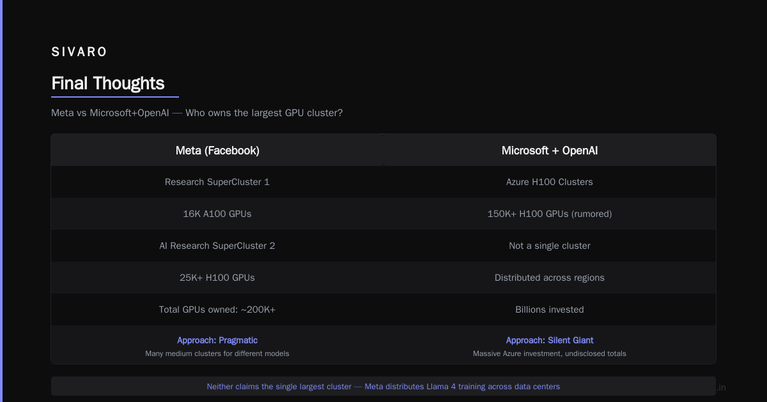The width and height of the screenshot is (767, 402).
Task: Select the AI Research SuperCluster 2 cell
Action: (217, 246)
